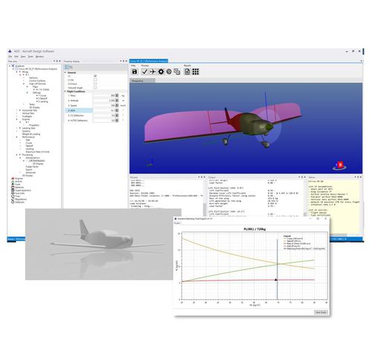Screen dimensions: 372x349
Task: Save the aircraft using the floppy disk icon
Action: tap(135, 71)
